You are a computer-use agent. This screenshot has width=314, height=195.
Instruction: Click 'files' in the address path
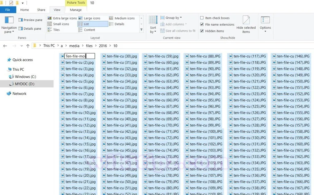tap(89, 46)
